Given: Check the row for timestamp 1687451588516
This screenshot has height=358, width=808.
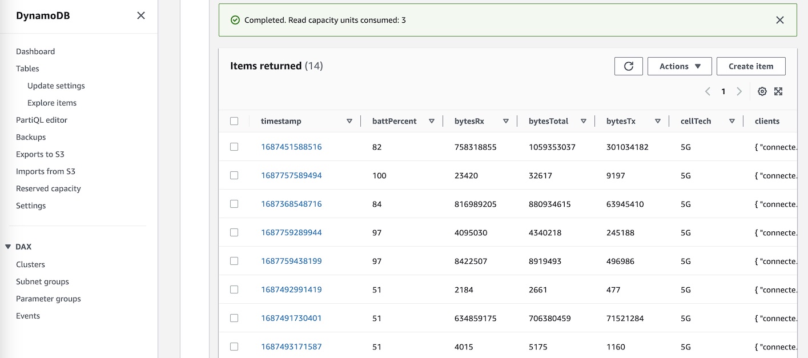Looking at the screenshot, I should point(234,147).
